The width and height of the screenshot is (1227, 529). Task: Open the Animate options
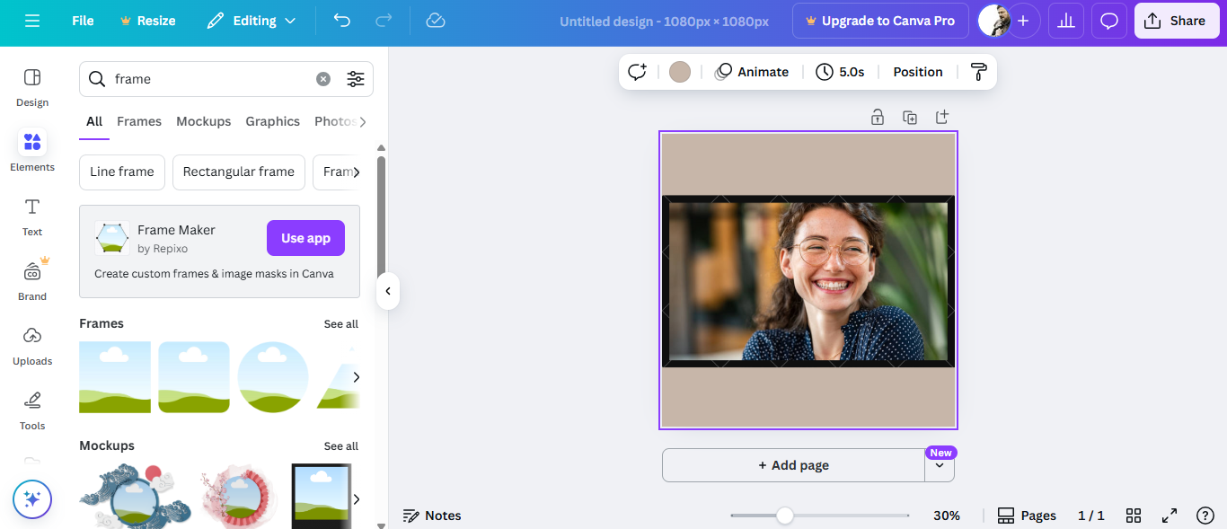(x=753, y=71)
